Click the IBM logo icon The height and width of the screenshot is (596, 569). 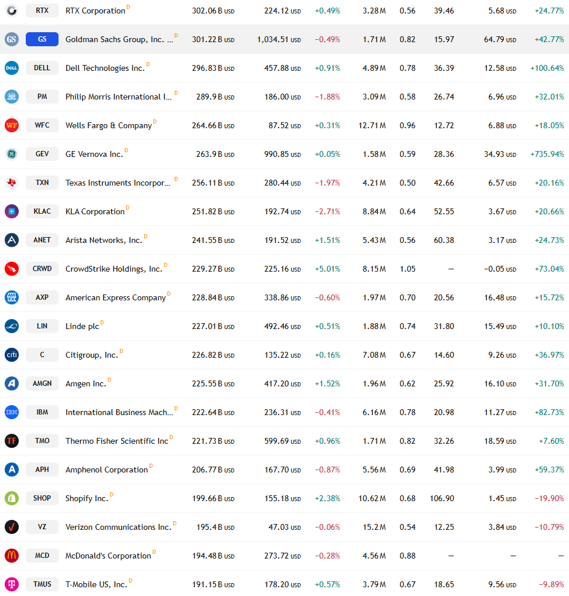click(x=12, y=412)
